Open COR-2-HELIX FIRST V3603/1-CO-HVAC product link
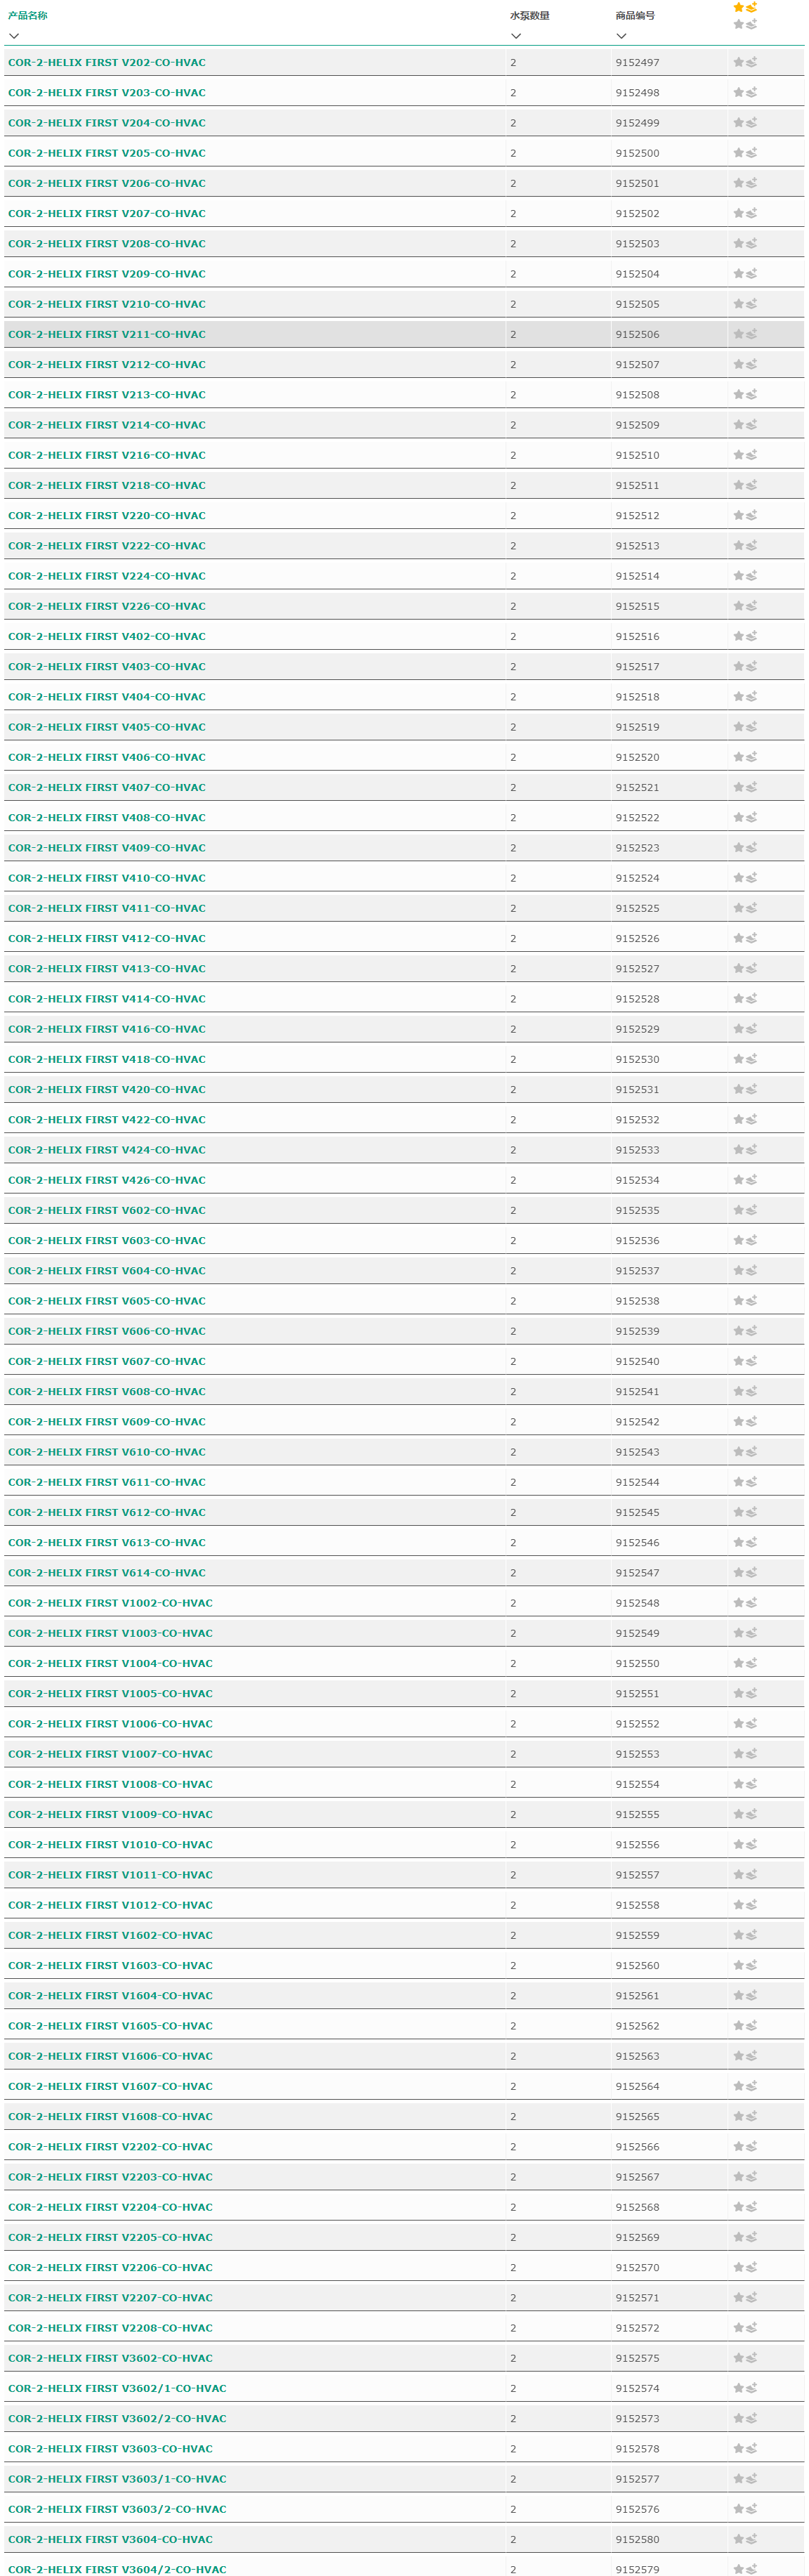 click(x=117, y=2479)
